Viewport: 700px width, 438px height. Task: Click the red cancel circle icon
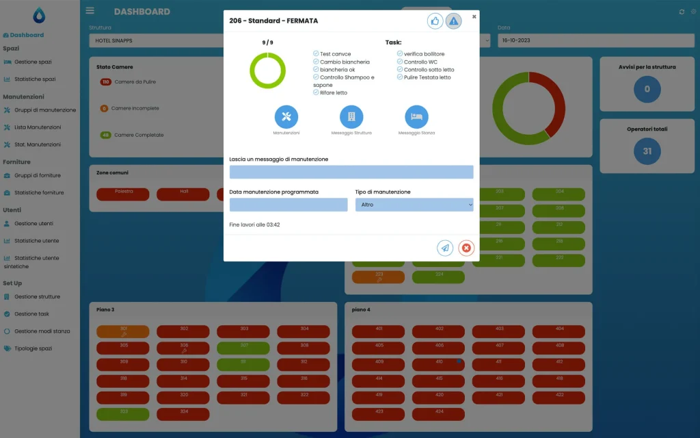(x=466, y=248)
